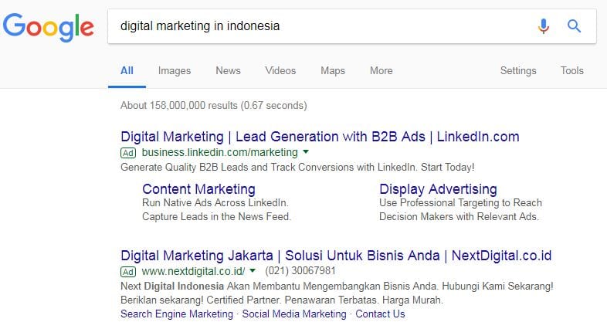Open LinkedIn Digital Marketing Lead Generation result
Screen dimensions: 607x329
coord(320,137)
